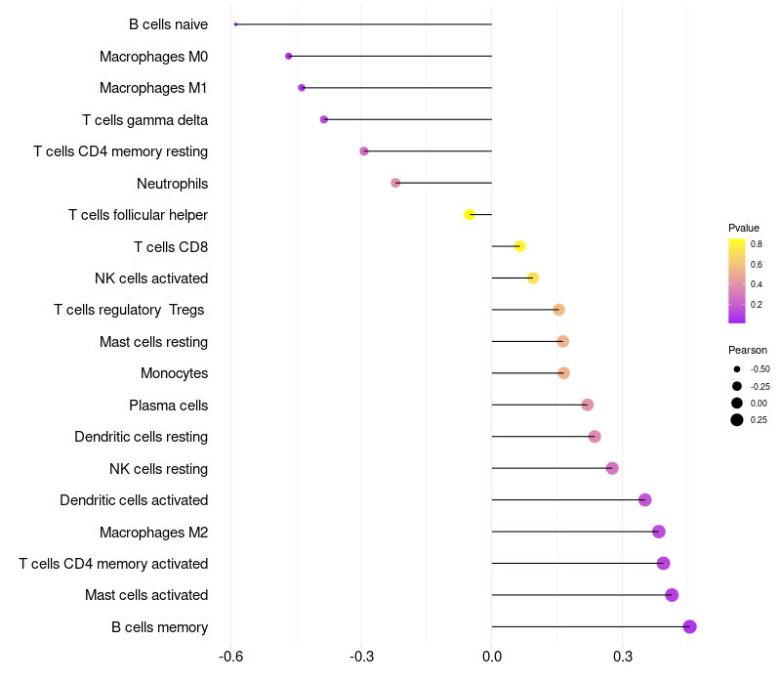The width and height of the screenshot is (781, 684).
Task: Click the B cells memory data point
Action: click(689, 626)
